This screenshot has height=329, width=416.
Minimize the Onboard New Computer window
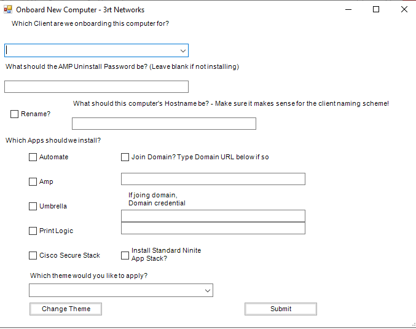click(348, 10)
